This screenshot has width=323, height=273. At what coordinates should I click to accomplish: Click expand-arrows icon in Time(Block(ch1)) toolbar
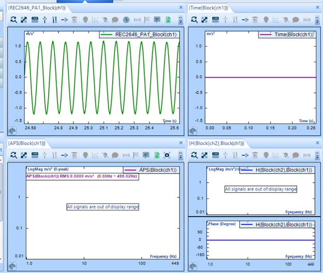tap(204, 20)
